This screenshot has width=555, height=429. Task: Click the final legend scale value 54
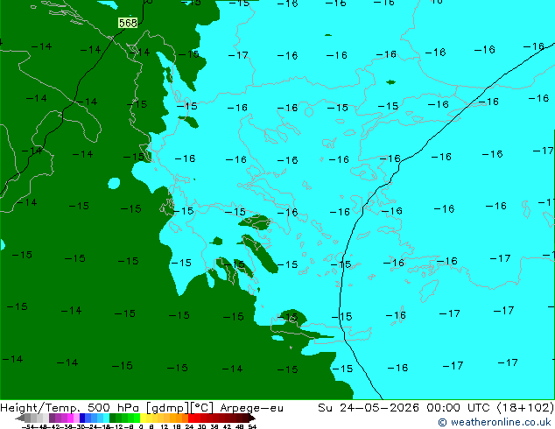tap(252, 426)
